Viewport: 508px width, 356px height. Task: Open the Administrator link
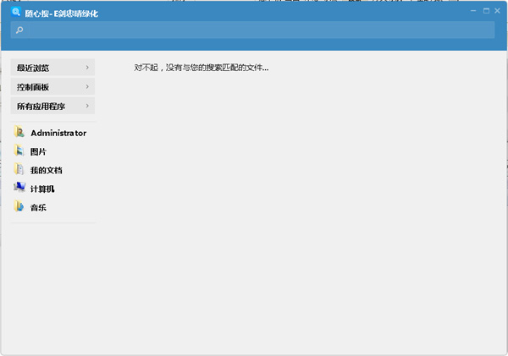coord(58,133)
